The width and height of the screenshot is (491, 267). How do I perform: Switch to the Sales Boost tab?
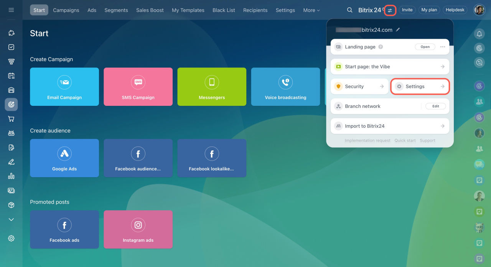150,10
